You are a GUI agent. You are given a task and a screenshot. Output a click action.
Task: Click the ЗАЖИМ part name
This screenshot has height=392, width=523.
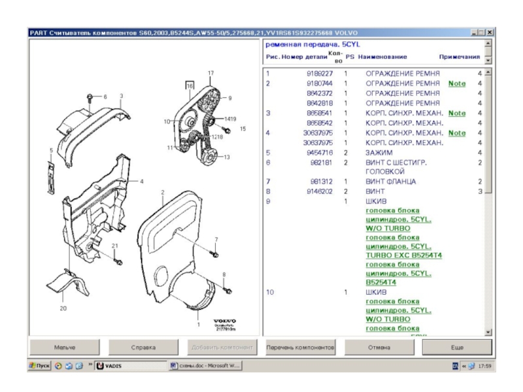tap(379, 153)
